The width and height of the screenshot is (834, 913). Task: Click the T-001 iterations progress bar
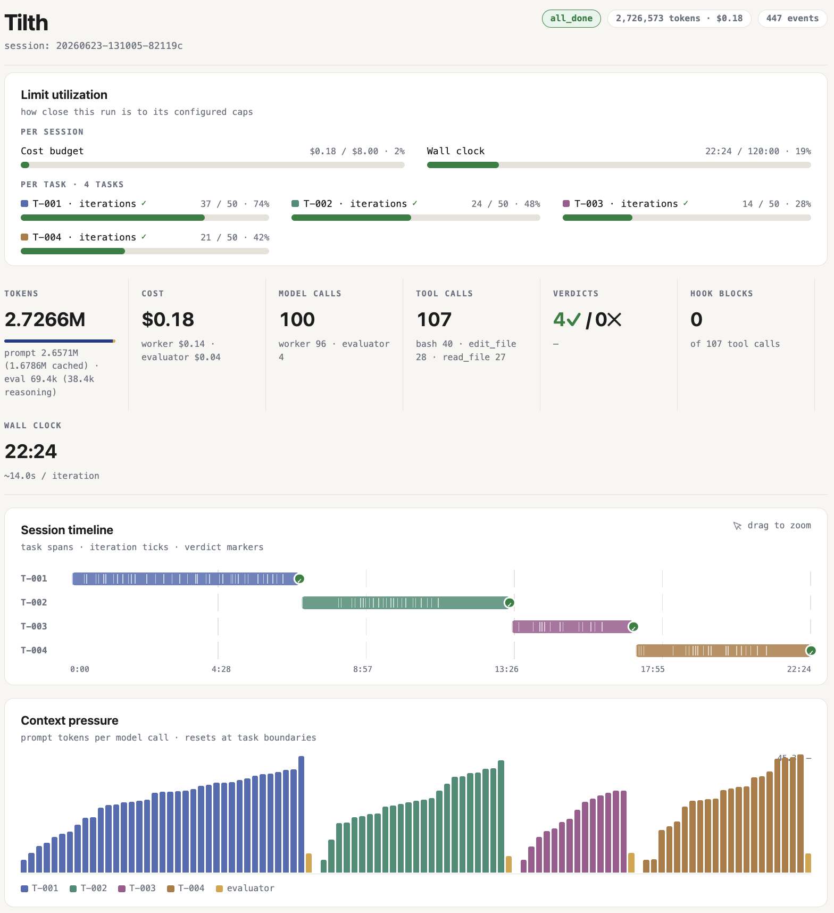pos(145,218)
